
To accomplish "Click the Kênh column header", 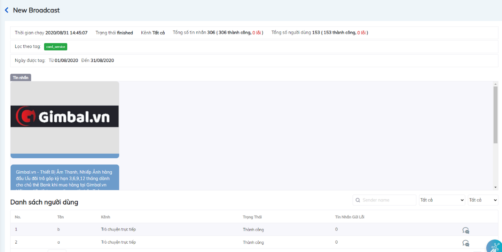I will [106, 217].
